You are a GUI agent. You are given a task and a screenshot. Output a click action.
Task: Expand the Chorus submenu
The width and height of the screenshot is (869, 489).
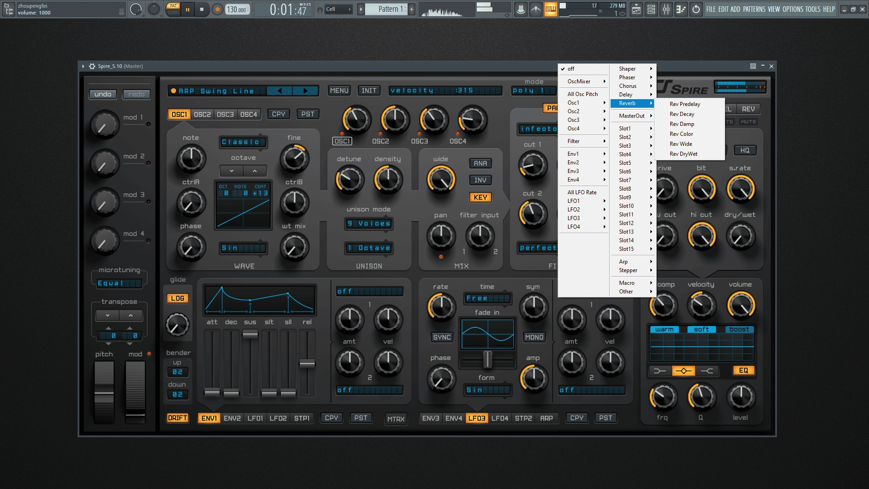pyautogui.click(x=632, y=86)
